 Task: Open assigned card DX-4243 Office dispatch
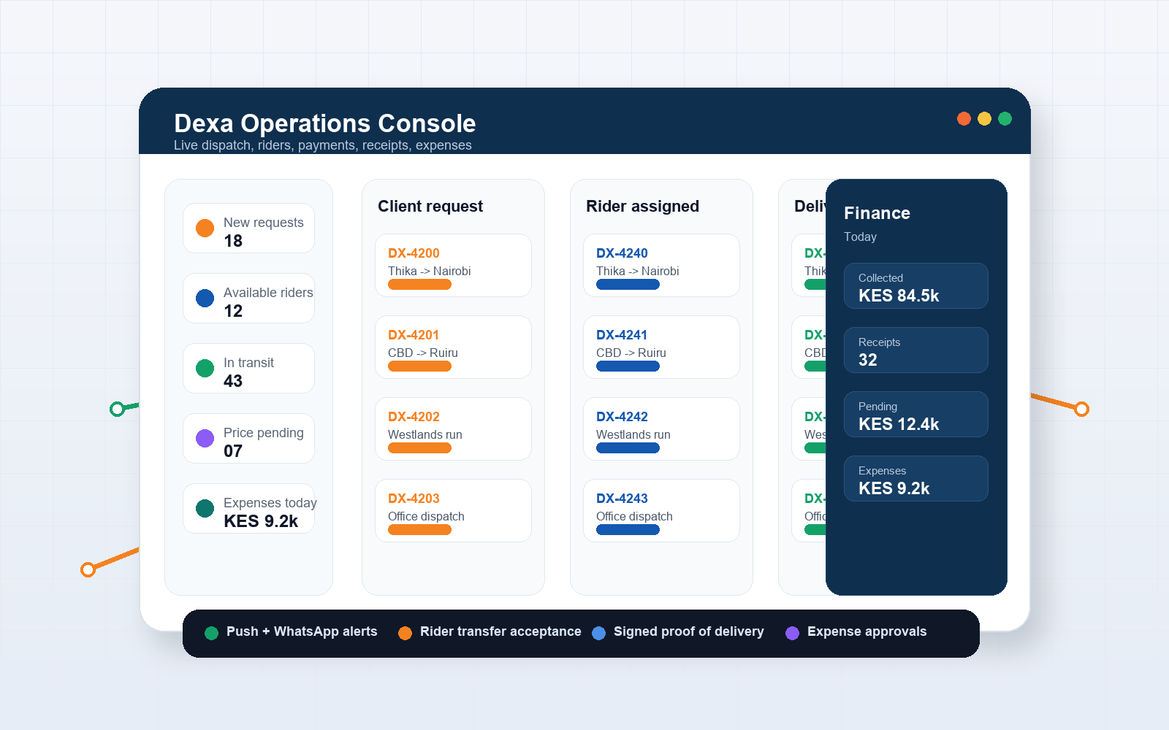click(x=661, y=510)
